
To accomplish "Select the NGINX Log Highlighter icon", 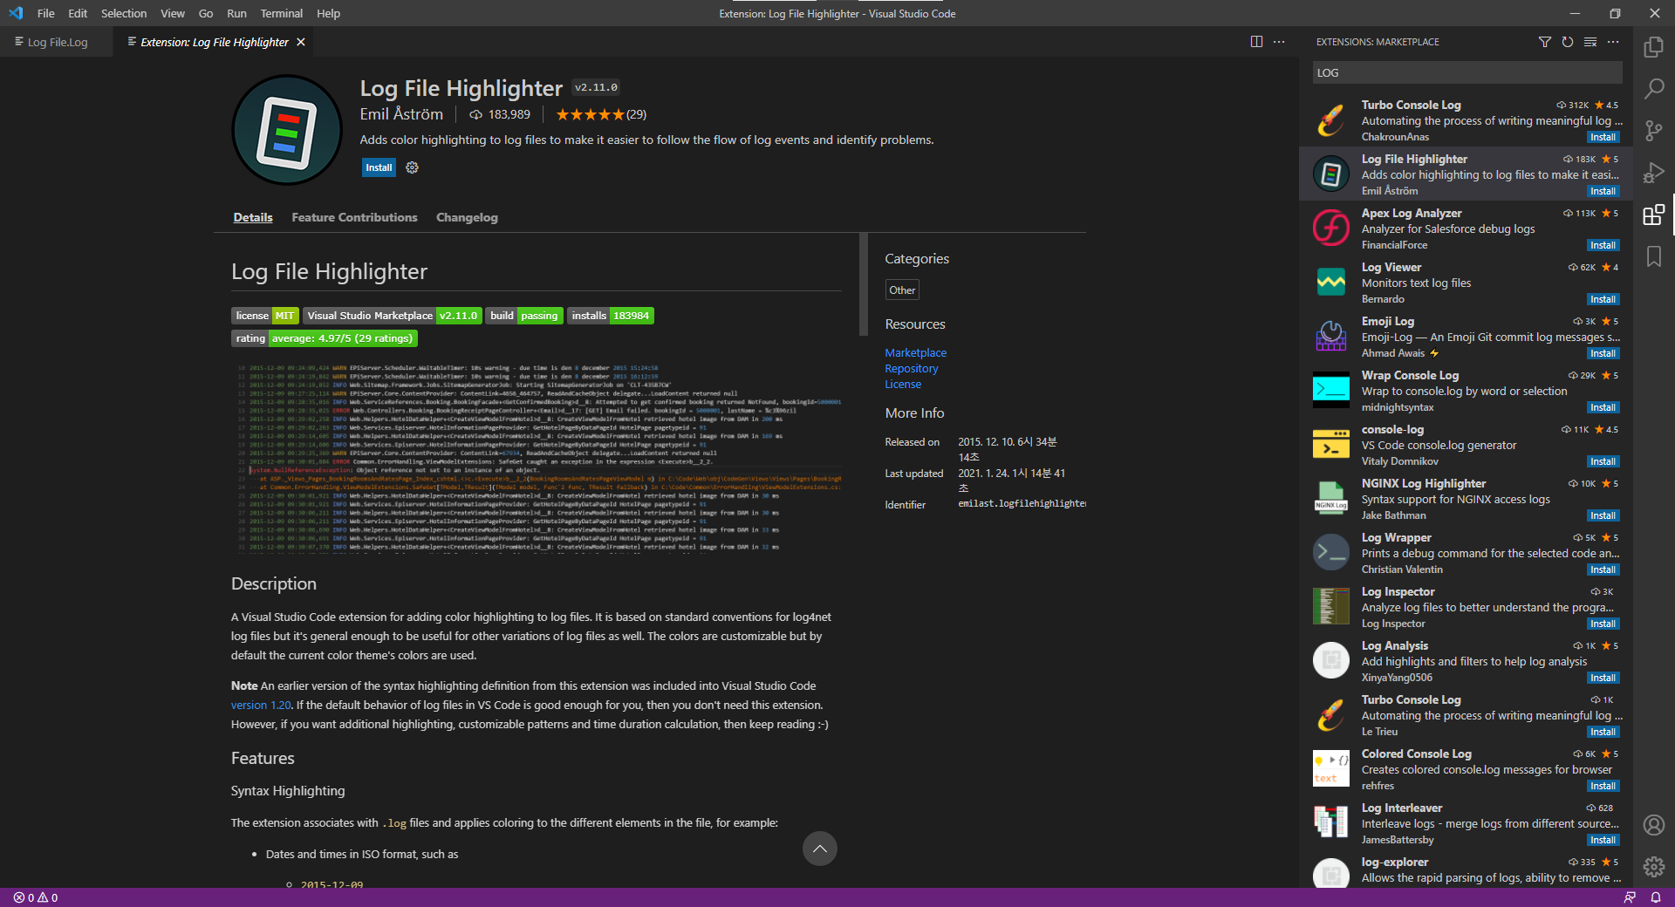I will [1331, 499].
